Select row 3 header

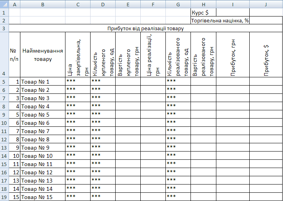coord(4,28)
